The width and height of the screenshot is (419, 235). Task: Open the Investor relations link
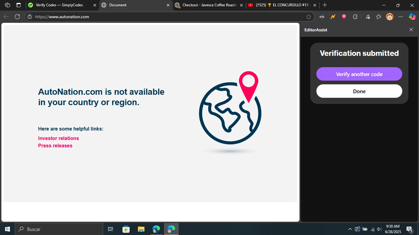tap(58, 138)
